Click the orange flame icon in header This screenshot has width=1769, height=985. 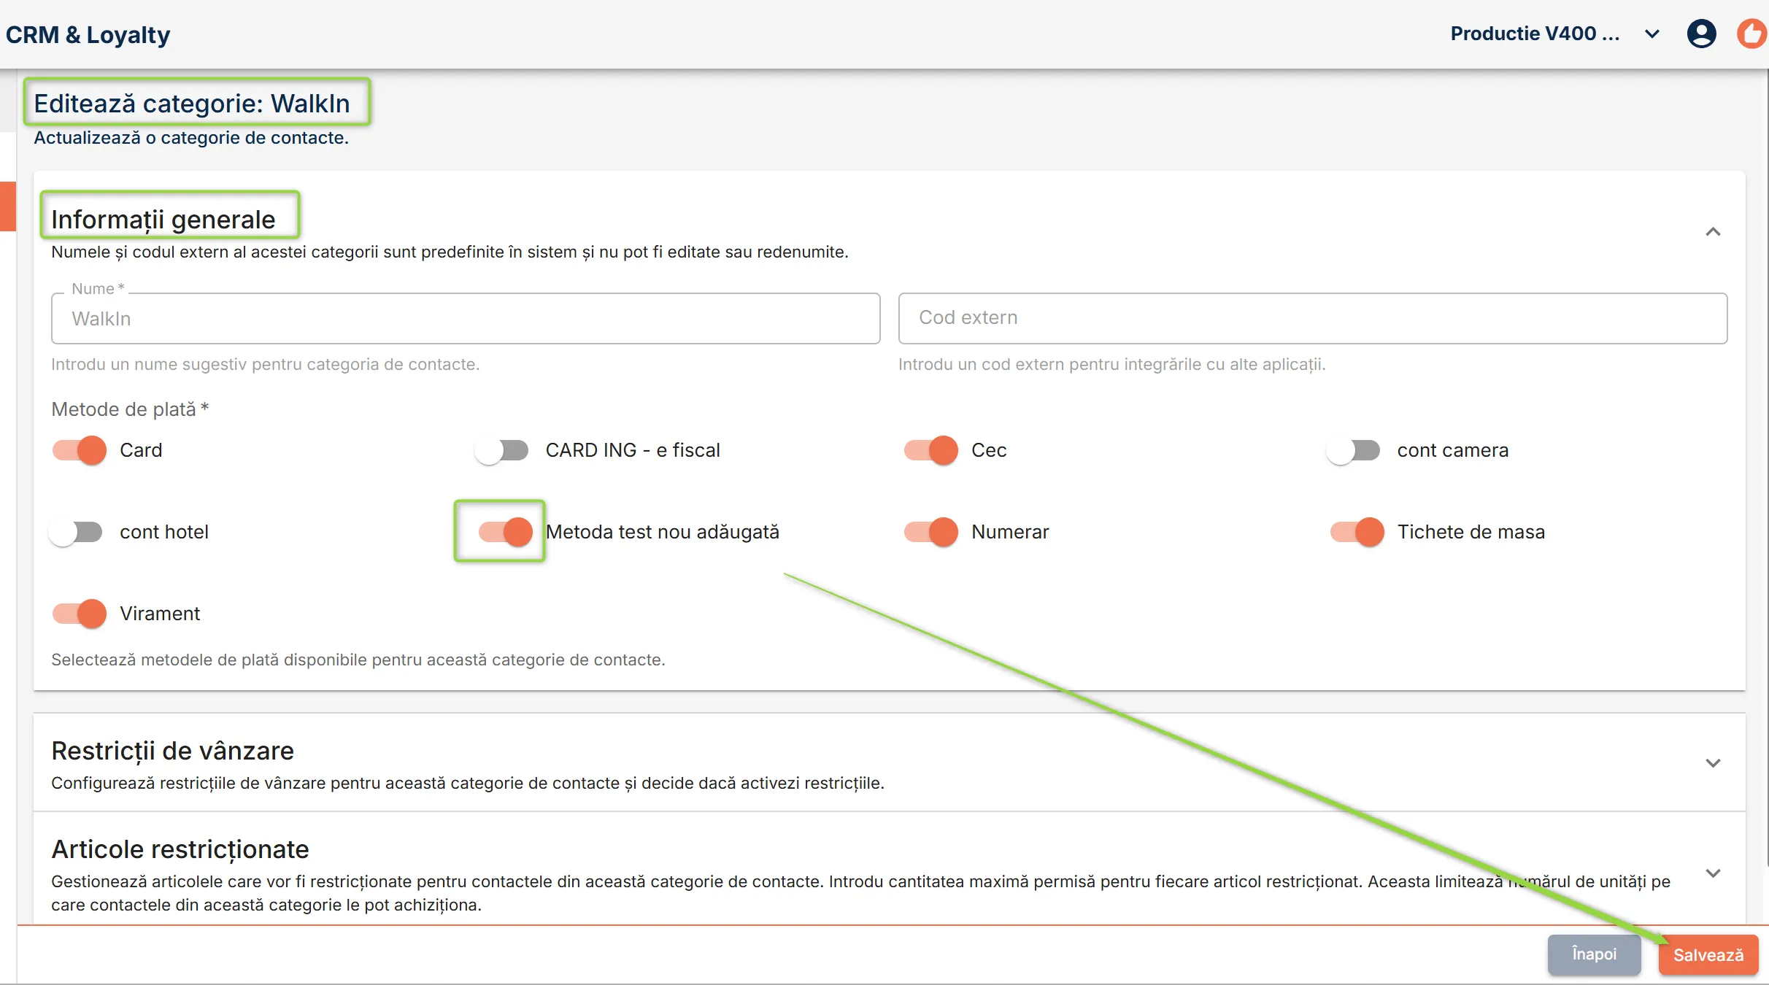pyautogui.click(x=1753, y=34)
